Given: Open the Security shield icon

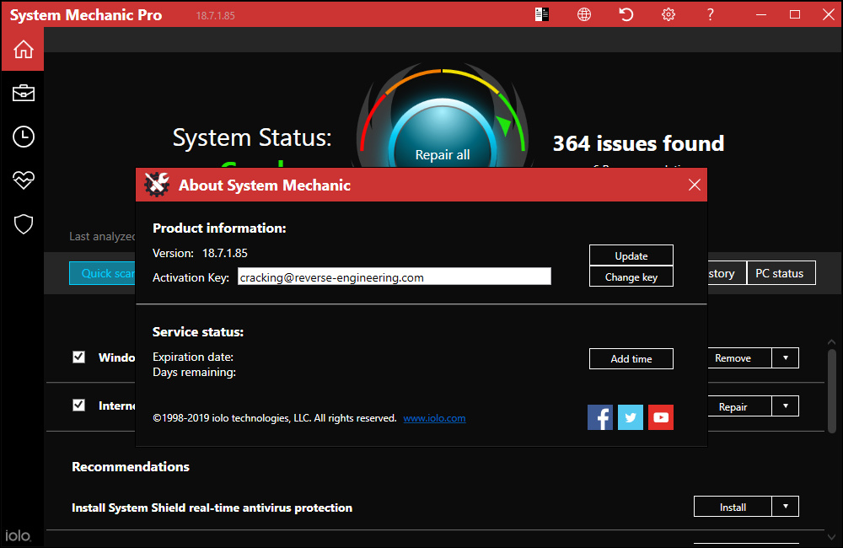Looking at the screenshot, I should (23, 224).
